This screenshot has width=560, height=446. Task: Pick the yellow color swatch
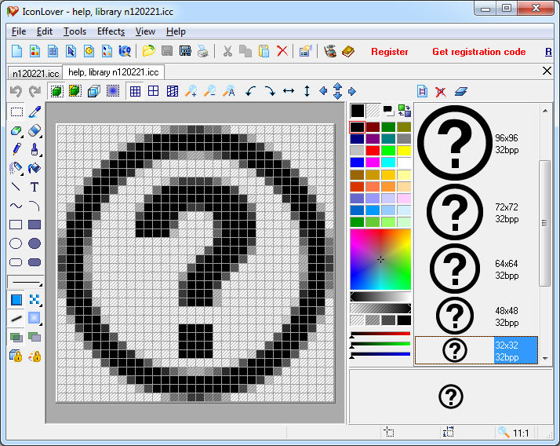pyautogui.click(x=404, y=150)
